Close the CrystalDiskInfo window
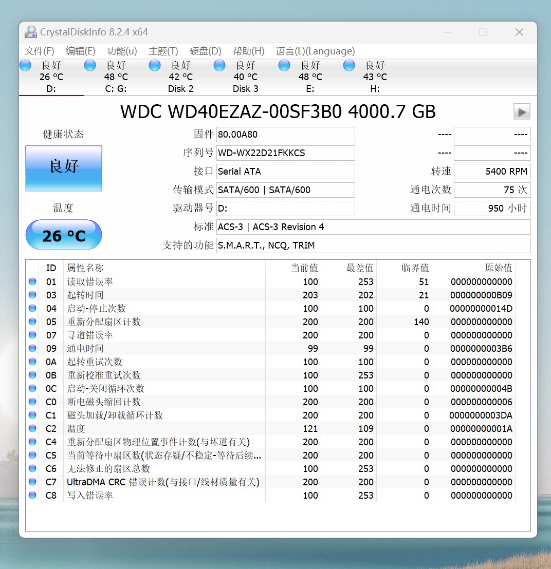This screenshot has width=551, height=569. pos(520,32)
